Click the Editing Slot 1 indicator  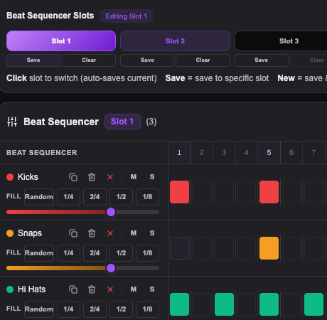(126, 16)
